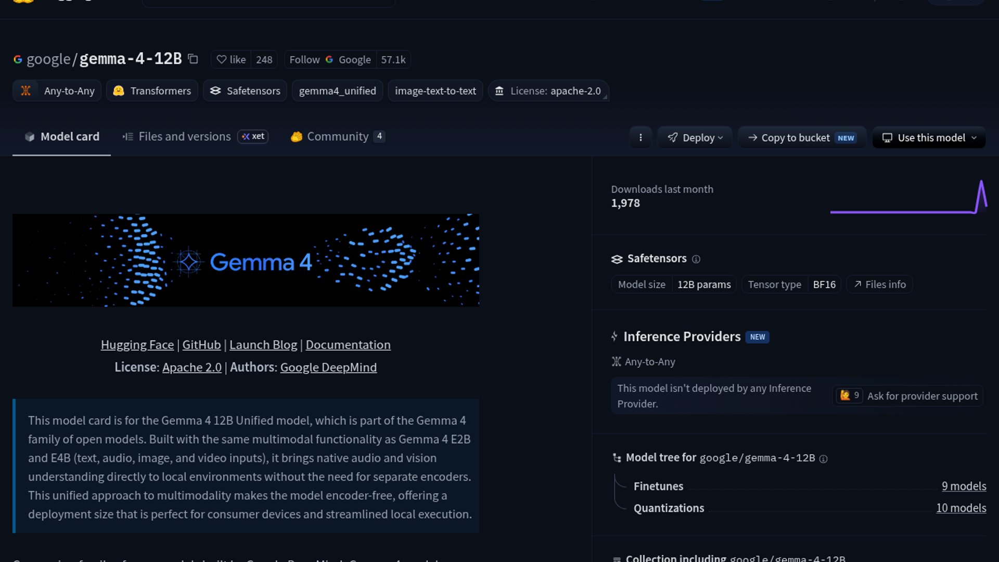Viewport: 999px width, 562px height.
Task: Open the Apache 2.0 license link
Action: (192, 367)
